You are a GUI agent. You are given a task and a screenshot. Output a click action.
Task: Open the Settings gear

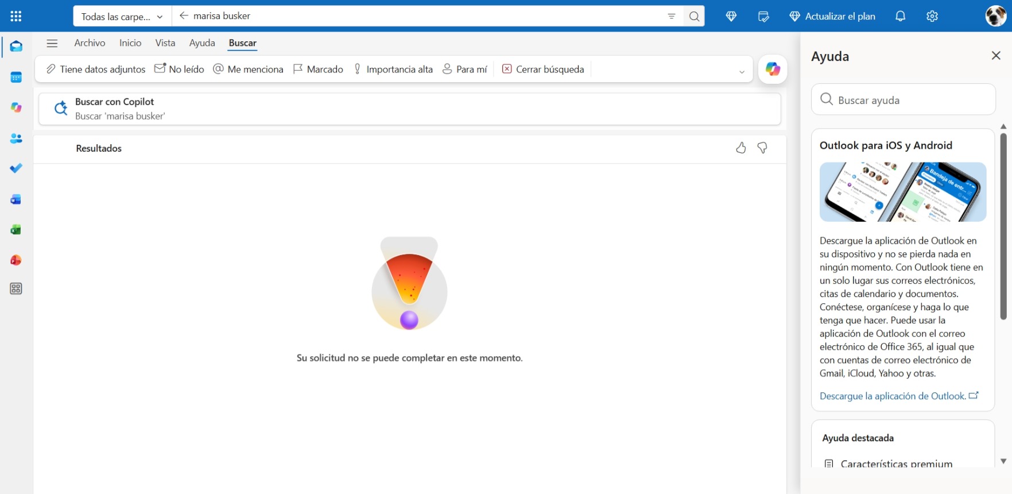pyautogui.click(x=932, y=16)
